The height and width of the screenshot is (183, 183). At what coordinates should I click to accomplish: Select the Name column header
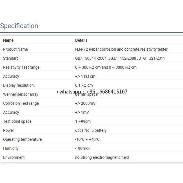click(8, 40)
